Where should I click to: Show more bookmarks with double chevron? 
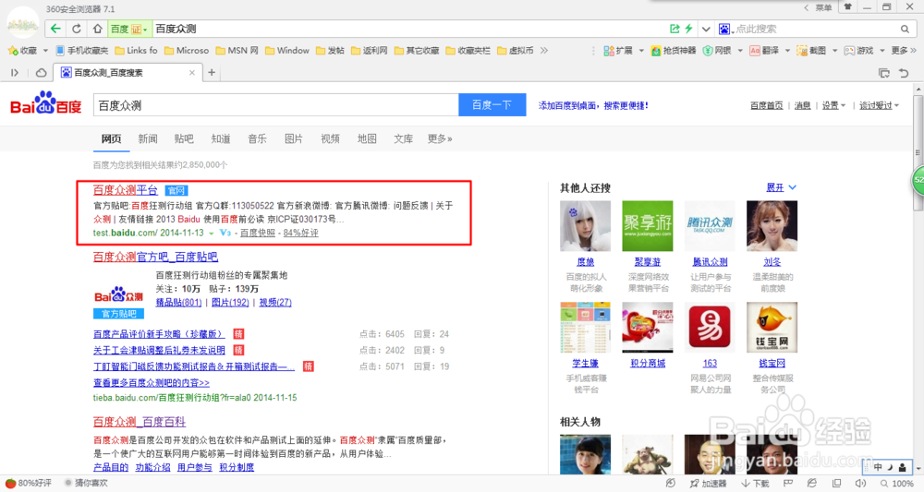click(544, 51)
